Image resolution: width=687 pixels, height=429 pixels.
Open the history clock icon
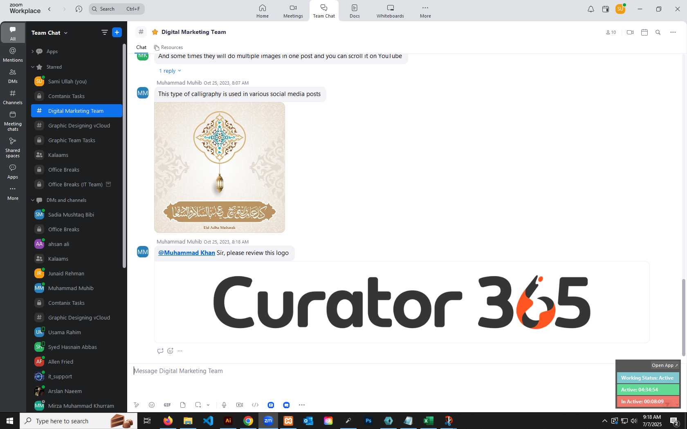(x=79, y=9)
